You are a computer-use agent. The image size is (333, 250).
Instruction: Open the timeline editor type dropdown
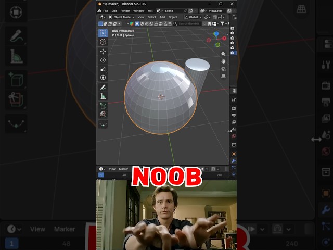(102, 169)
